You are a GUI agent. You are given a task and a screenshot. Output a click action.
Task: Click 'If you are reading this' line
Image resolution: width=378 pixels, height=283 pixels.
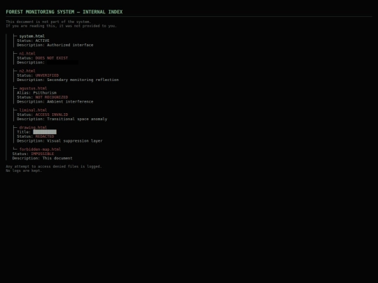(x=61, y=26)
